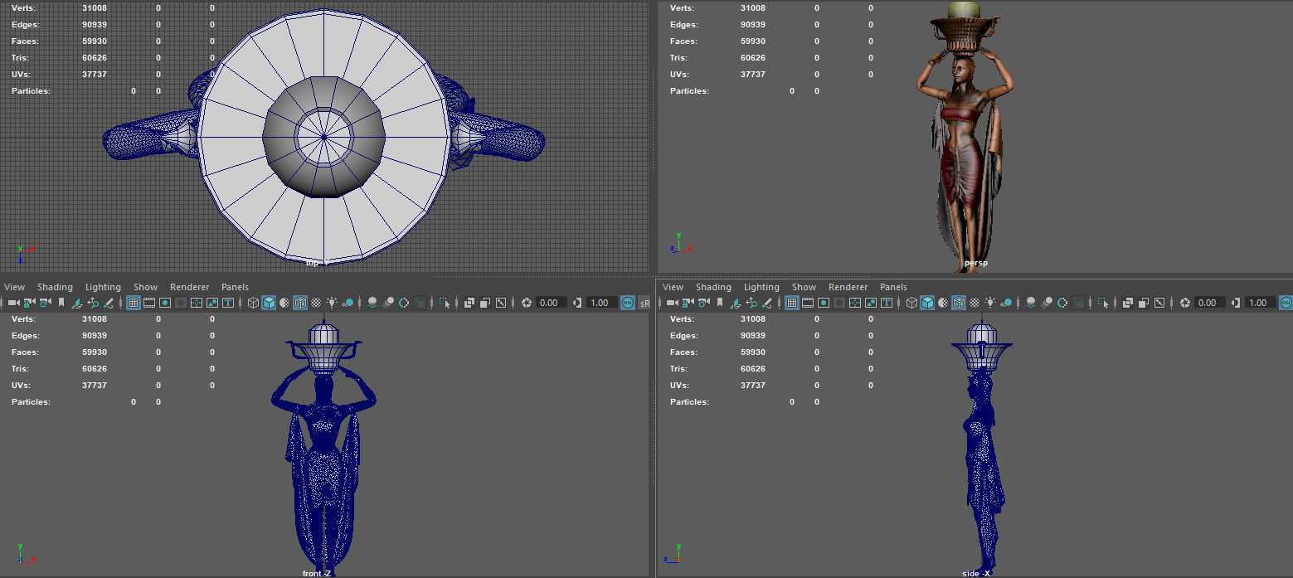
Task: Toggle X-Ray mode in side panel toolbar
Action: (1128, 303)
